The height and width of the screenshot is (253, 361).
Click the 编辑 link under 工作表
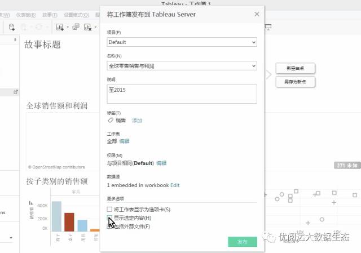pos(124,141)
